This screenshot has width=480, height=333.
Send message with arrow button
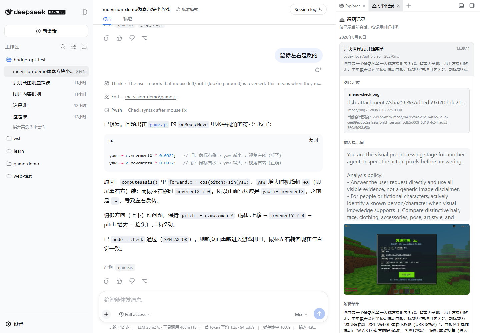tap(319, 314)
